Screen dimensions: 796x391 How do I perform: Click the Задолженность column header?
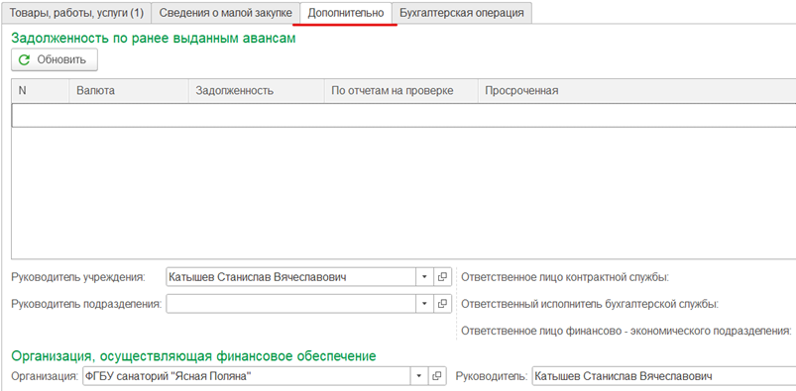point(257,91)
